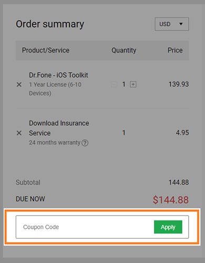Apply the coupon code
The image size is (205, 263).
pyautogui.click(x=168, y=227)
